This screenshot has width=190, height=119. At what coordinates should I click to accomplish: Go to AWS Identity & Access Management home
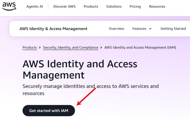point(53,29)
